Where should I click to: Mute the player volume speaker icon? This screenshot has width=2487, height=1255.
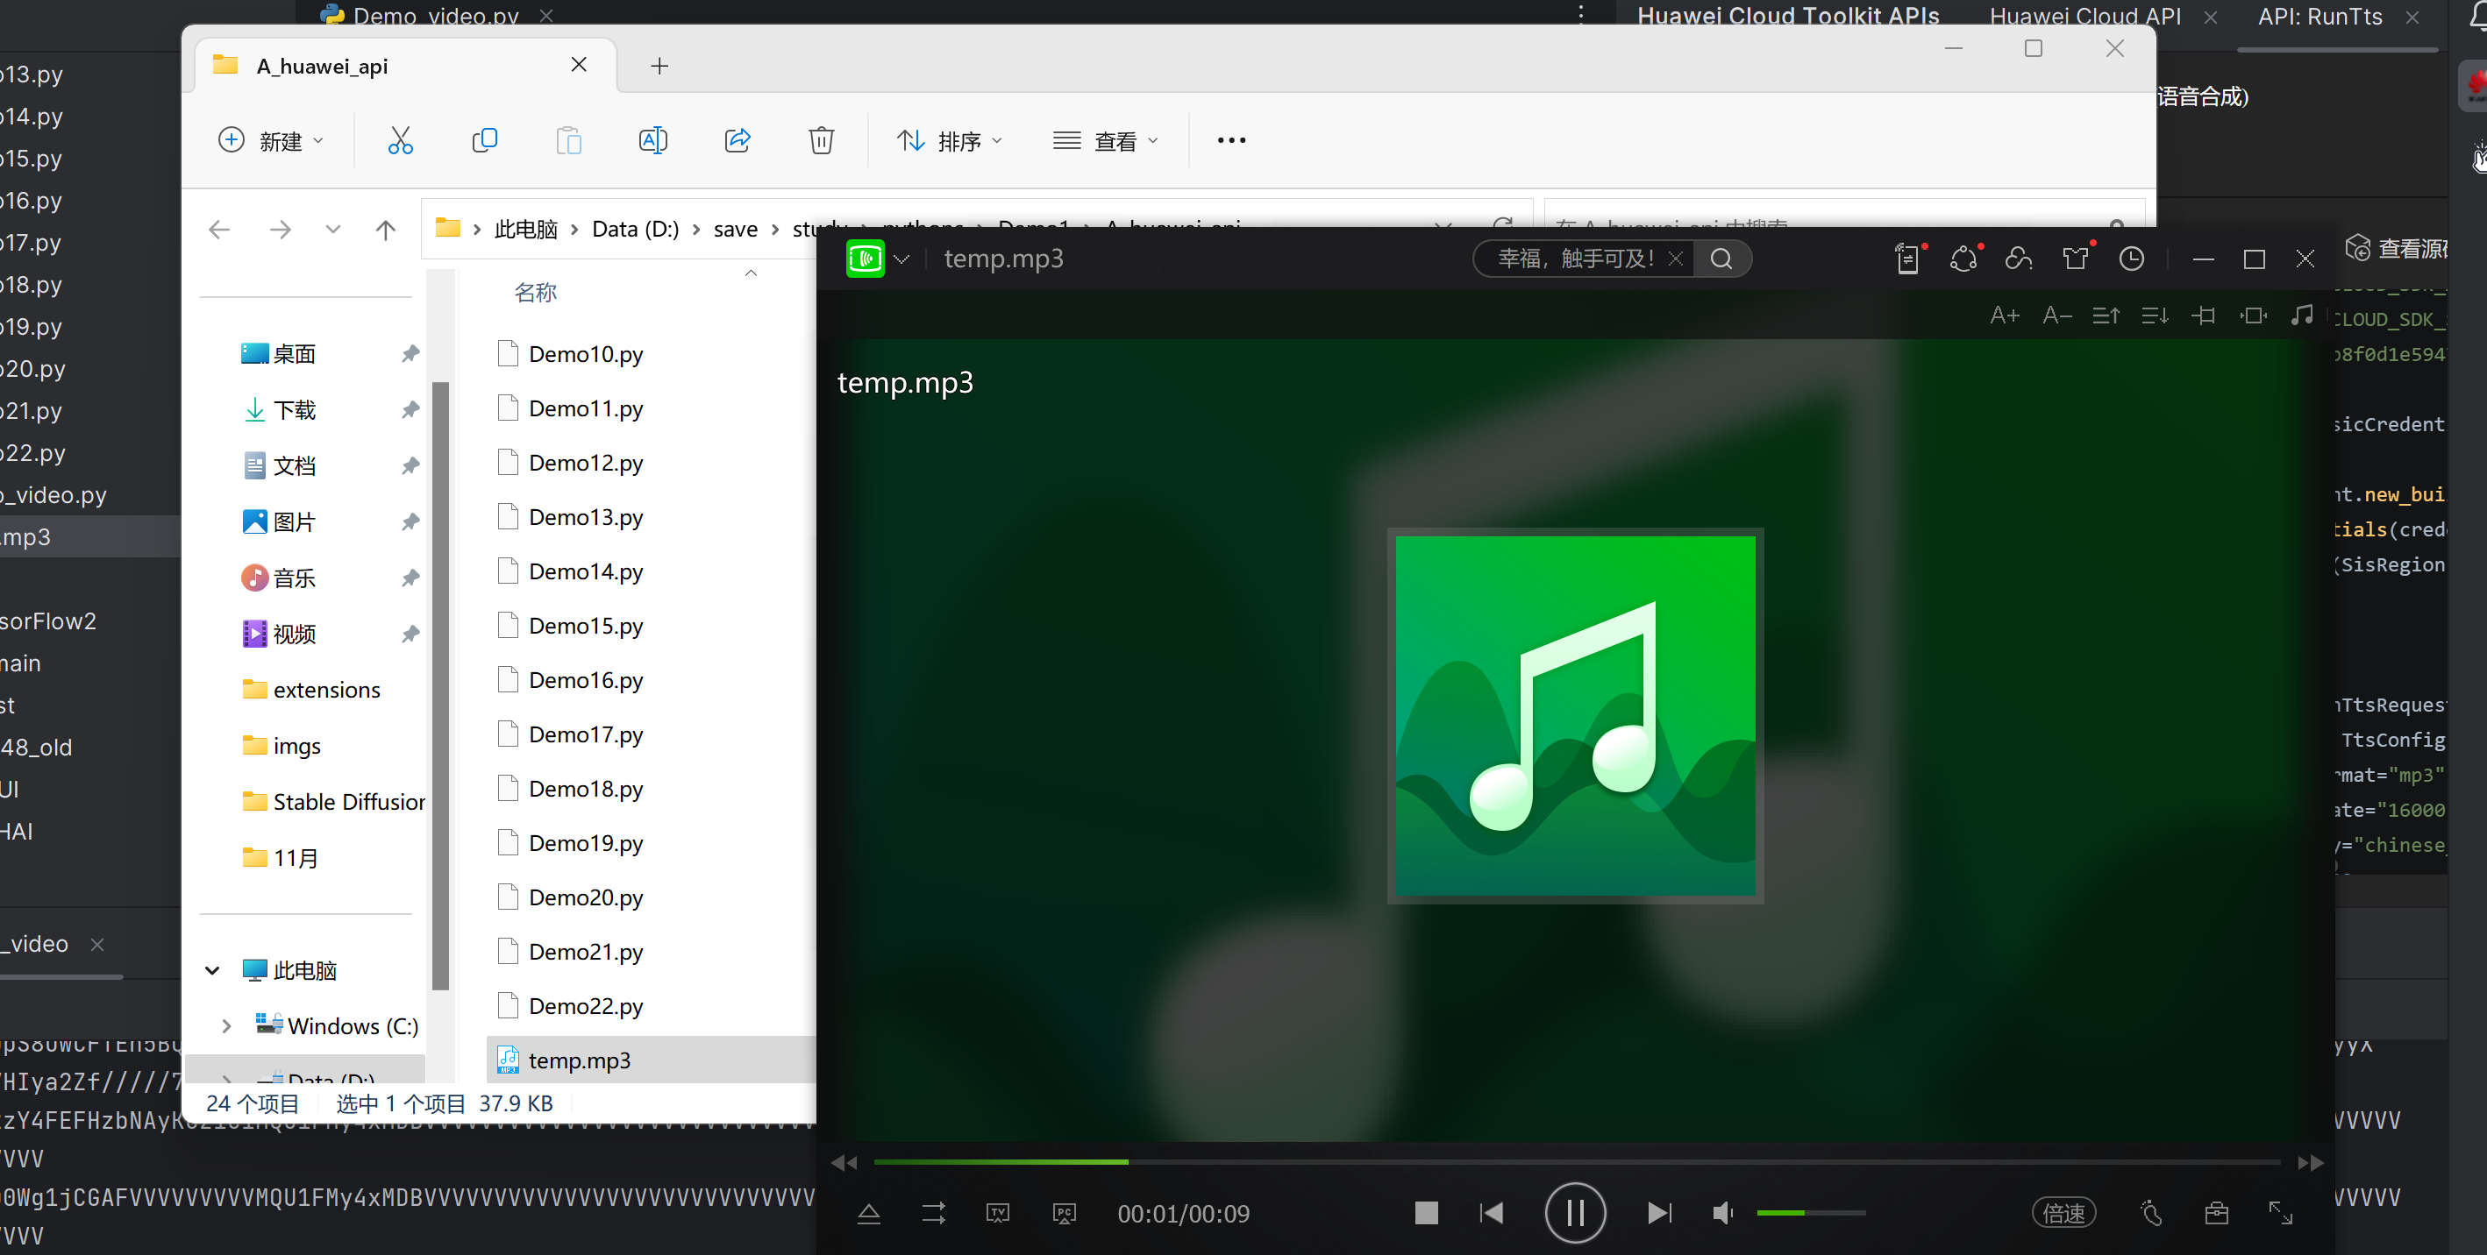[1723, 1213]
